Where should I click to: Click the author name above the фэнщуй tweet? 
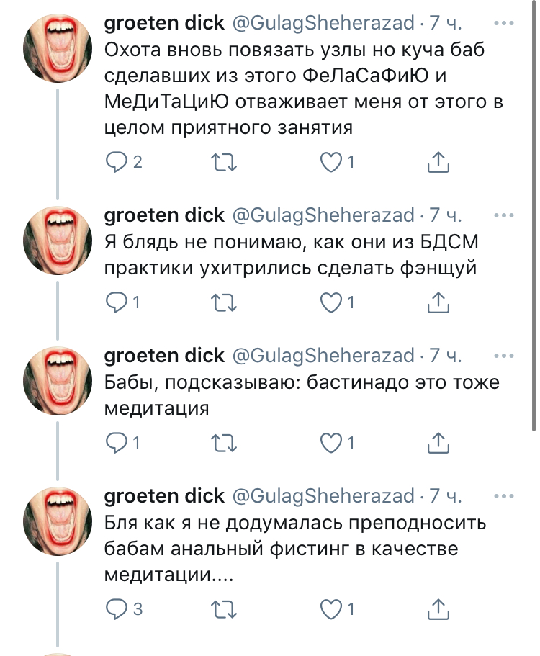click(x=163, y=215)
